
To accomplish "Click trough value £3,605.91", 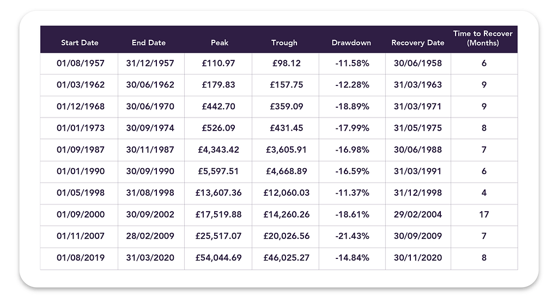I will pos(286,150).
